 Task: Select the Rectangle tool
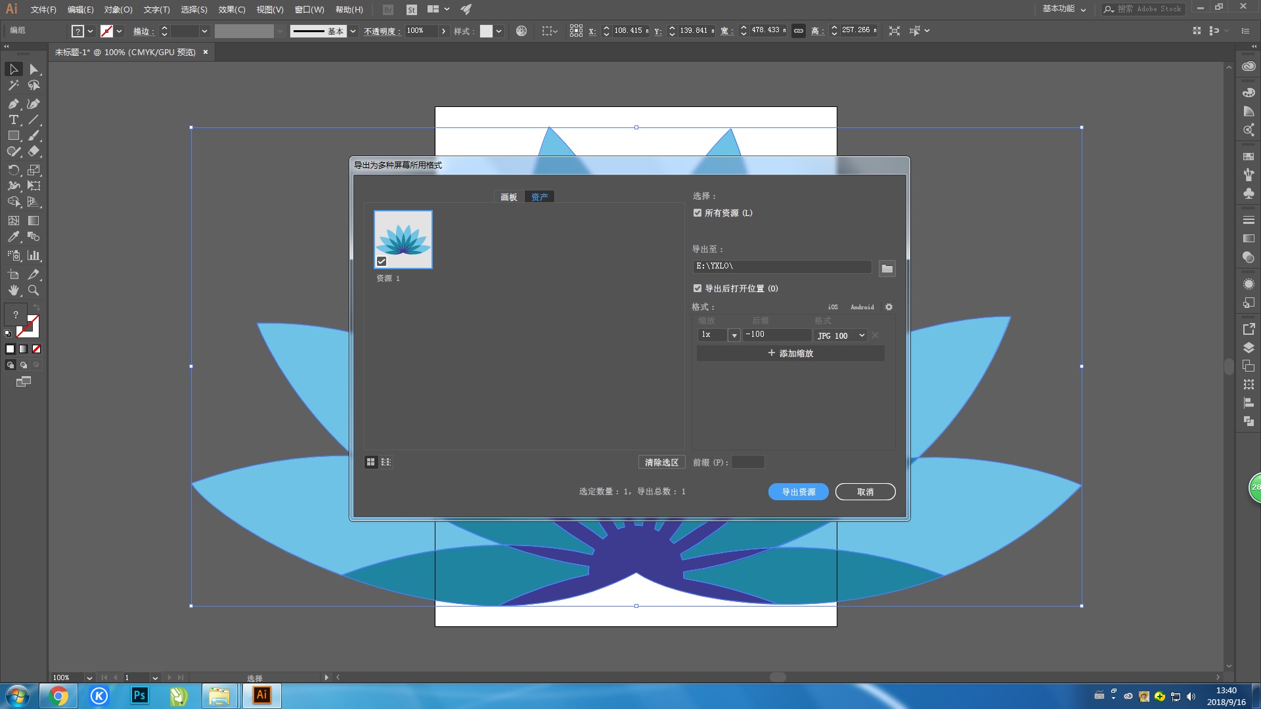pos(14,135)
